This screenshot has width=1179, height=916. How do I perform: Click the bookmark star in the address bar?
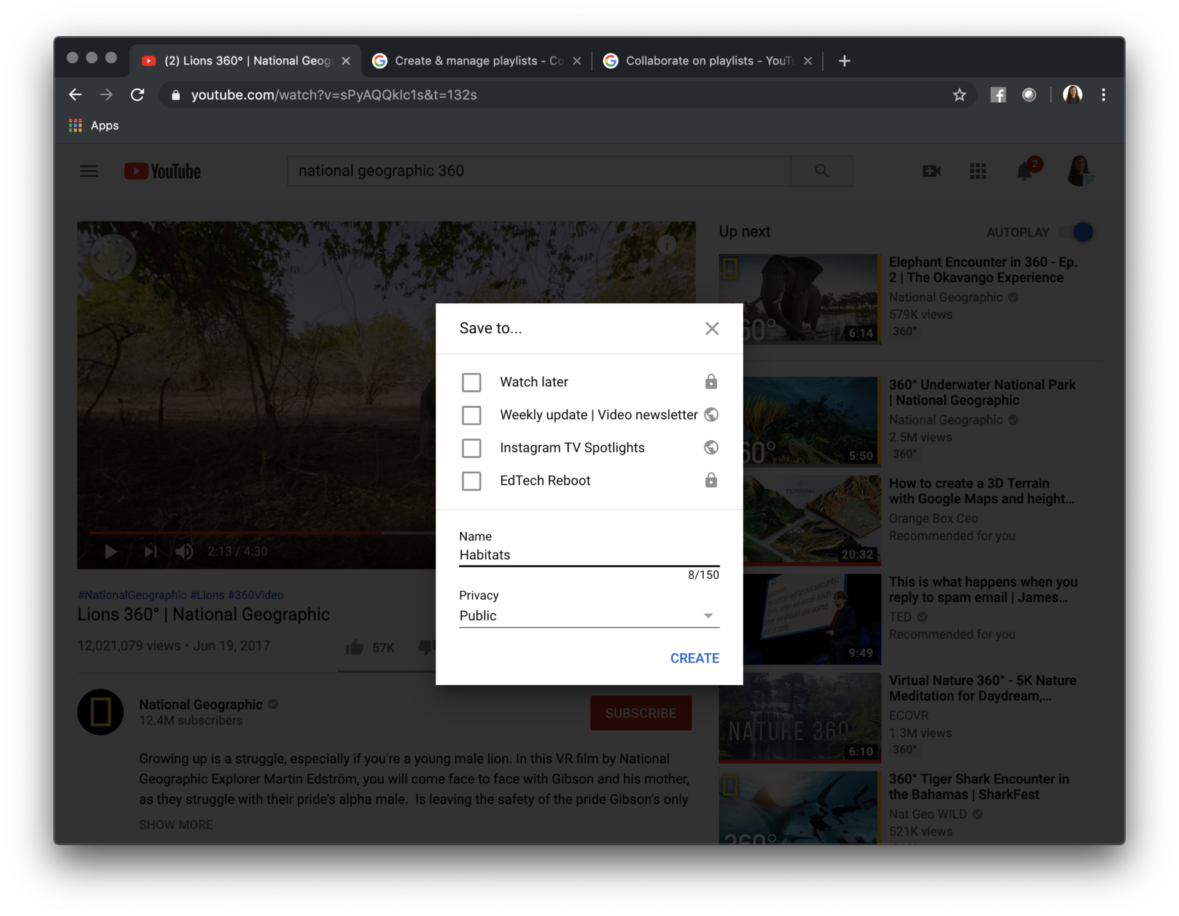coord(960,95)
